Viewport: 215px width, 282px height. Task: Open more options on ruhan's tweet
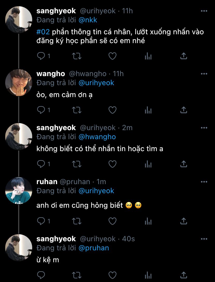(204, 182)
